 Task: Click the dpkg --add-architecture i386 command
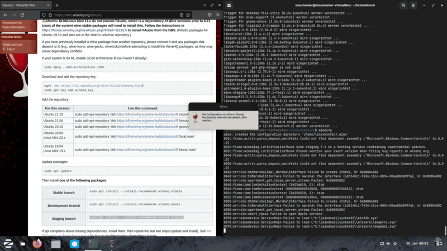click(x=74, y=67)
